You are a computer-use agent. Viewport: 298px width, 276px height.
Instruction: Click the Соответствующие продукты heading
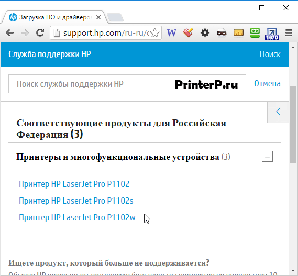coord(122,129)
